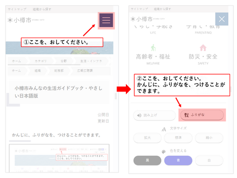Open the purple hamburger menu
Viewport: 237px width, 178px height.
coord(106,20)
